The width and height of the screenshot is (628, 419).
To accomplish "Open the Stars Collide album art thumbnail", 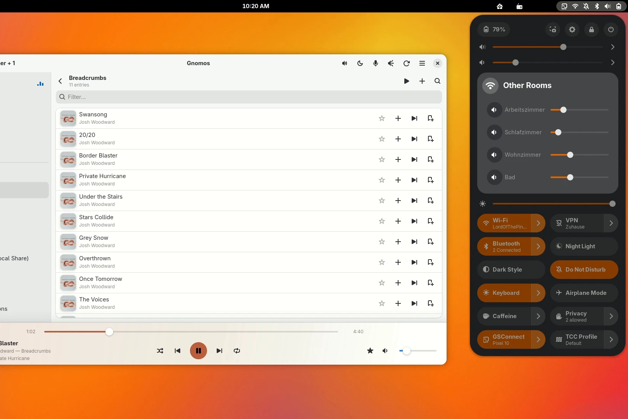I will click(68, 221).
